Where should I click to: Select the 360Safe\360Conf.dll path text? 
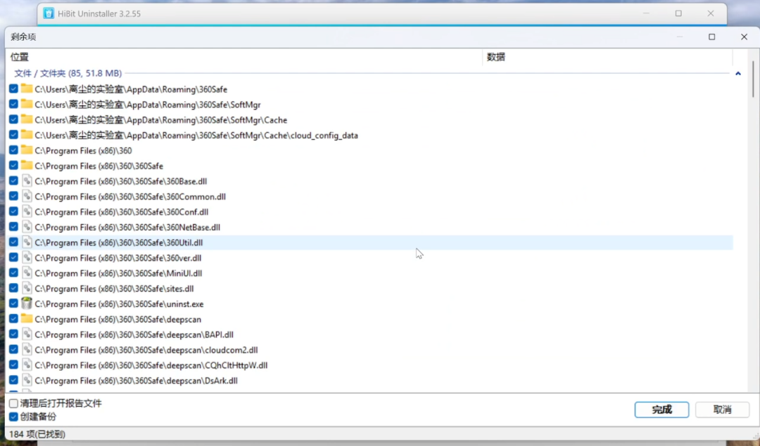[121, 212]
